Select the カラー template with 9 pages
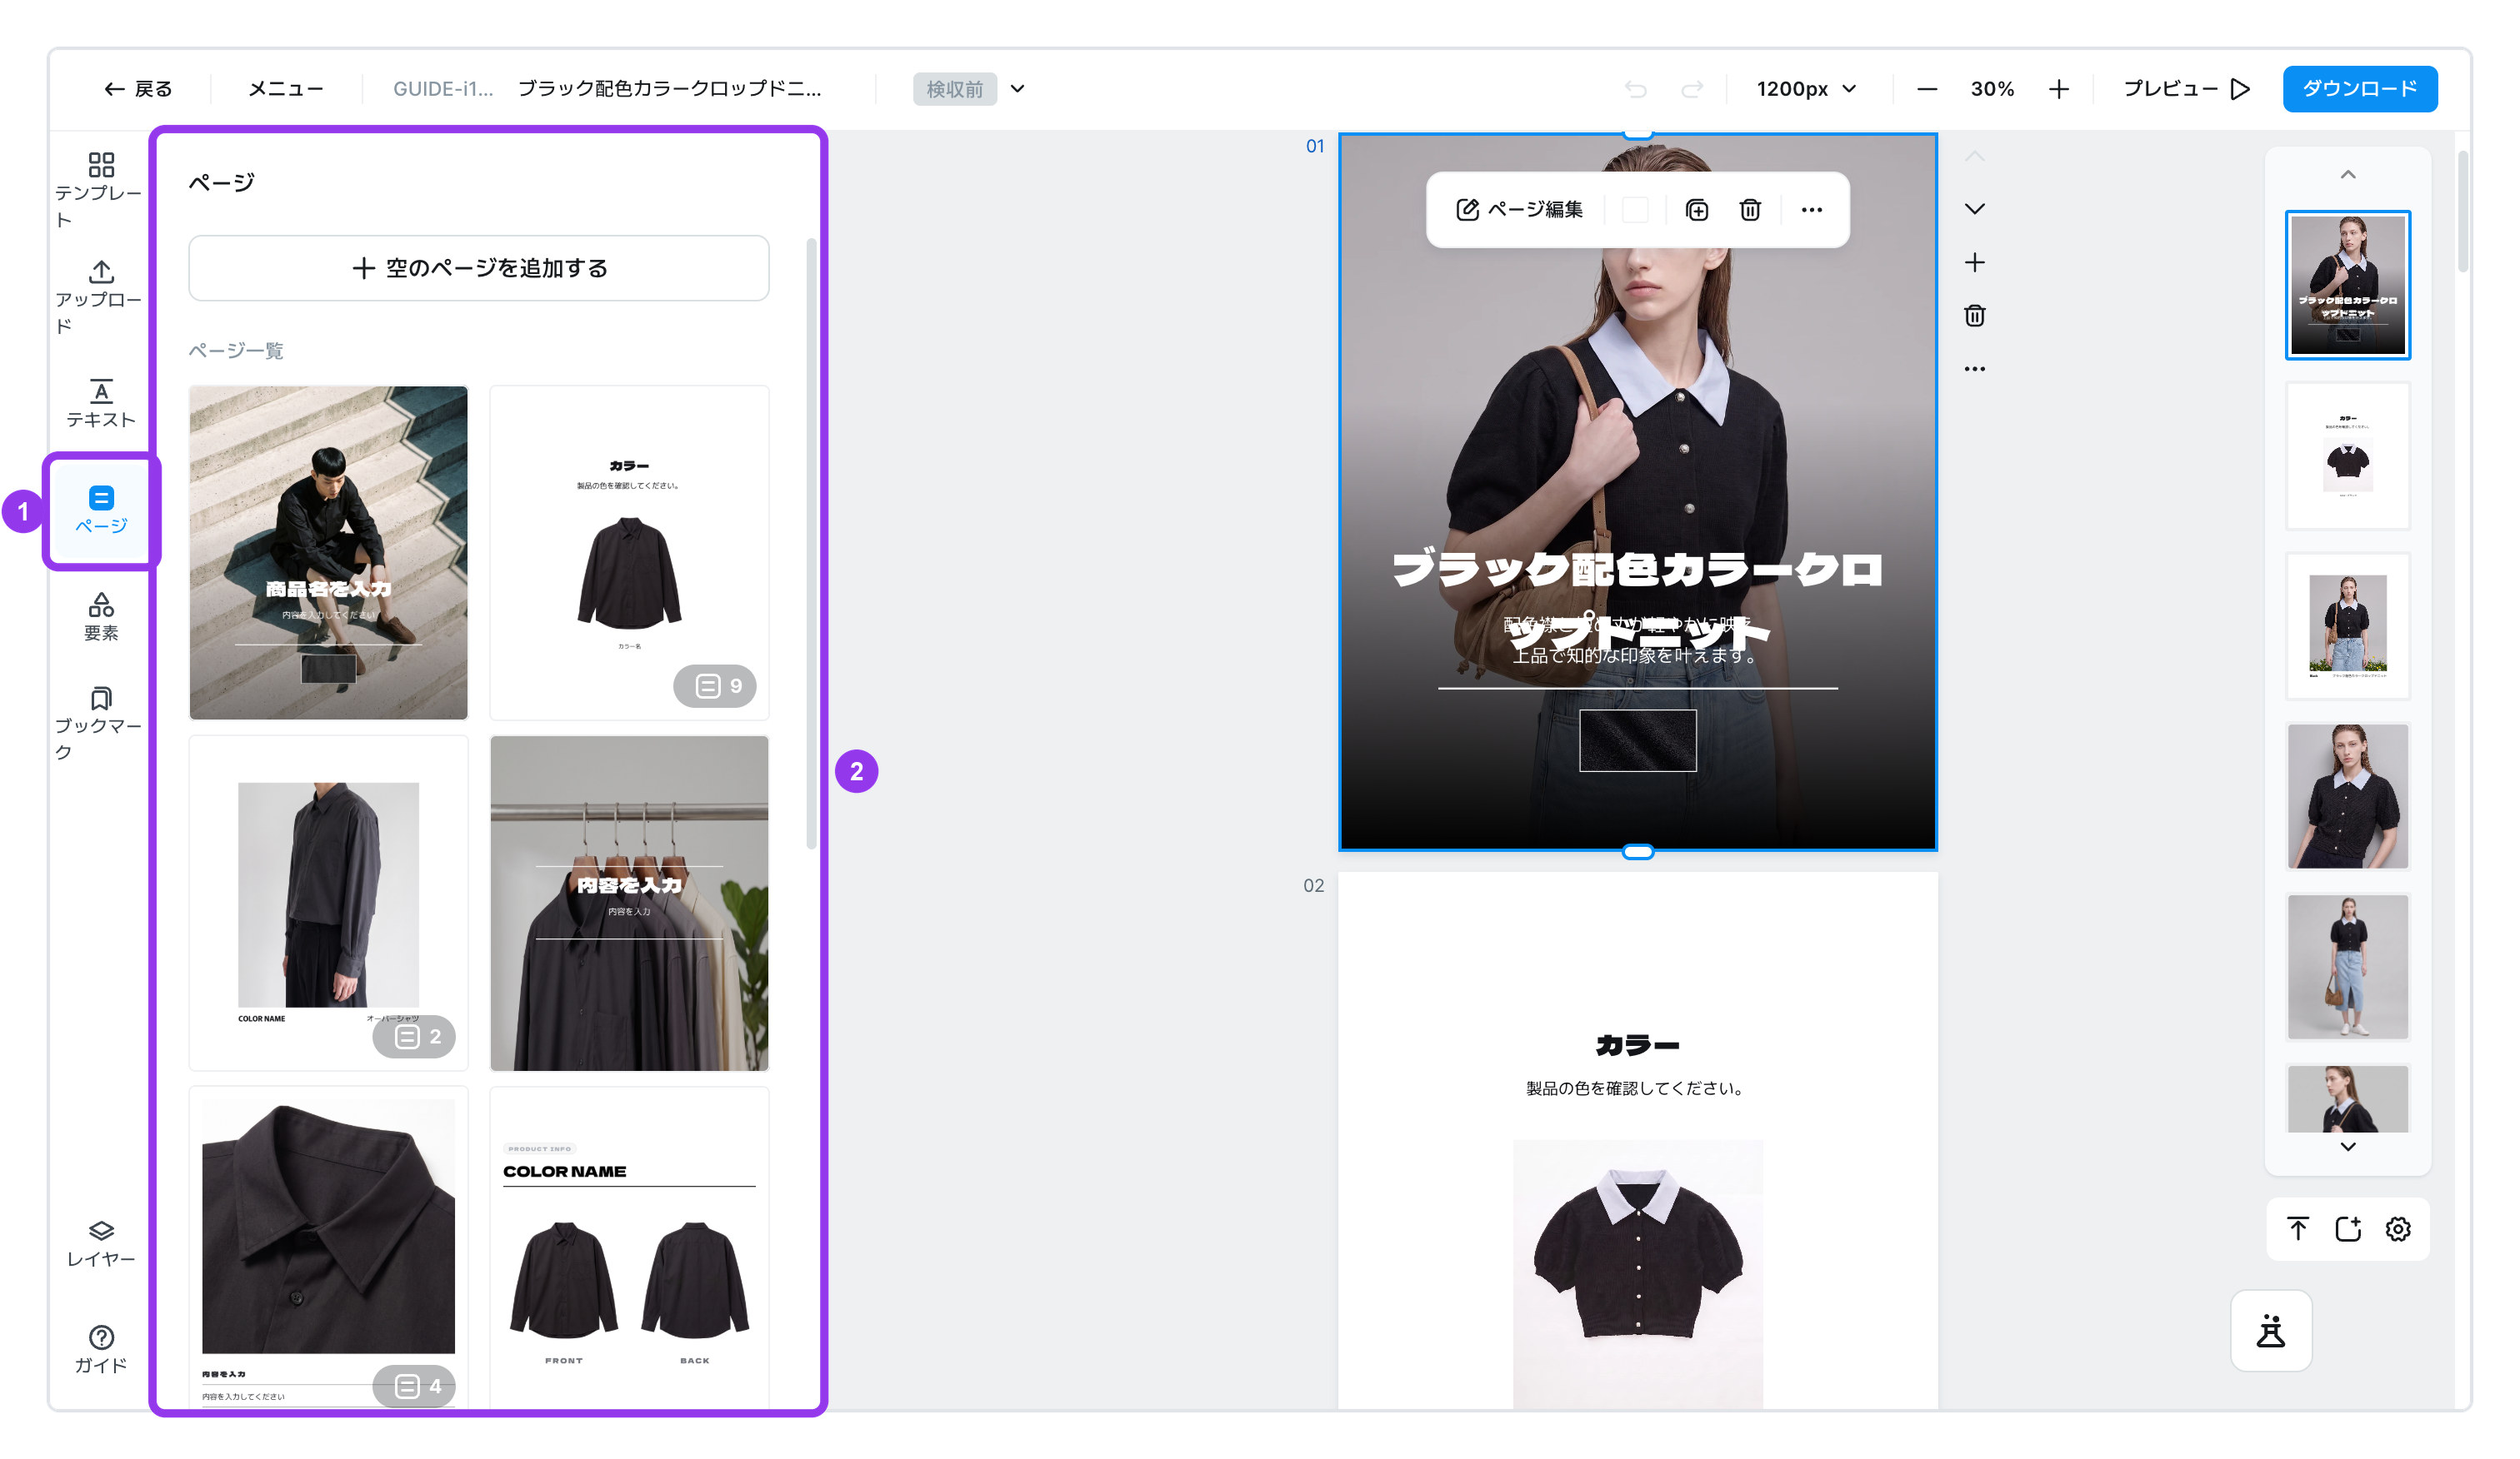 point(629,553)
